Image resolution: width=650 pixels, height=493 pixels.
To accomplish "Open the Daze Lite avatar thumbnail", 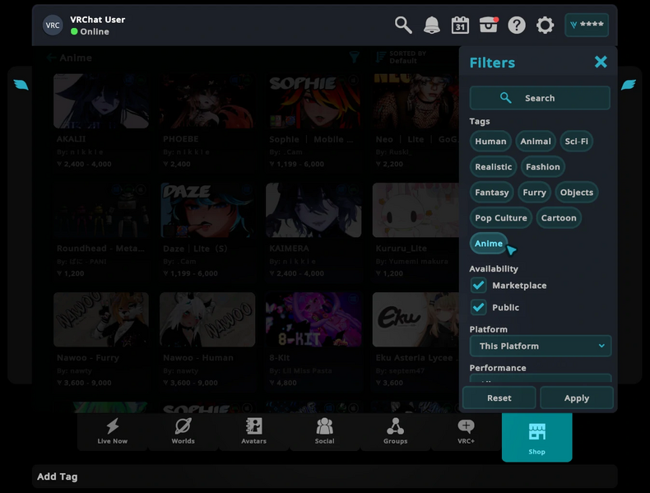I will click(207, 210).
